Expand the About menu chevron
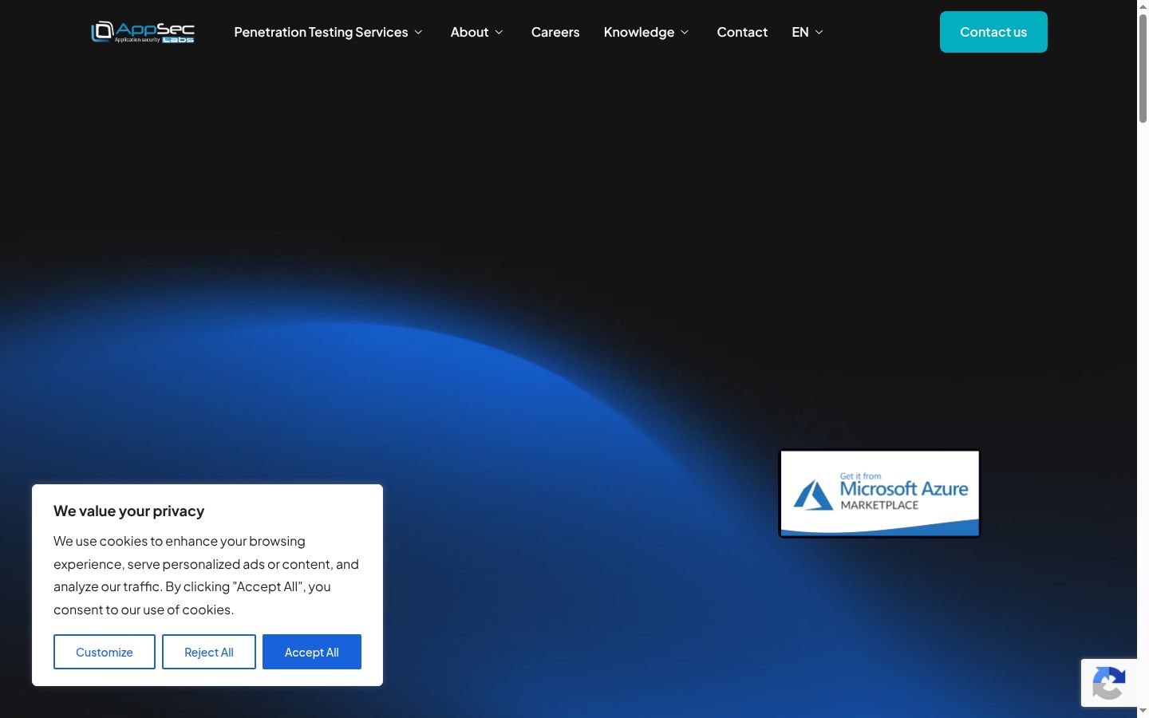 pyautogui.click(x=499, y=32)
